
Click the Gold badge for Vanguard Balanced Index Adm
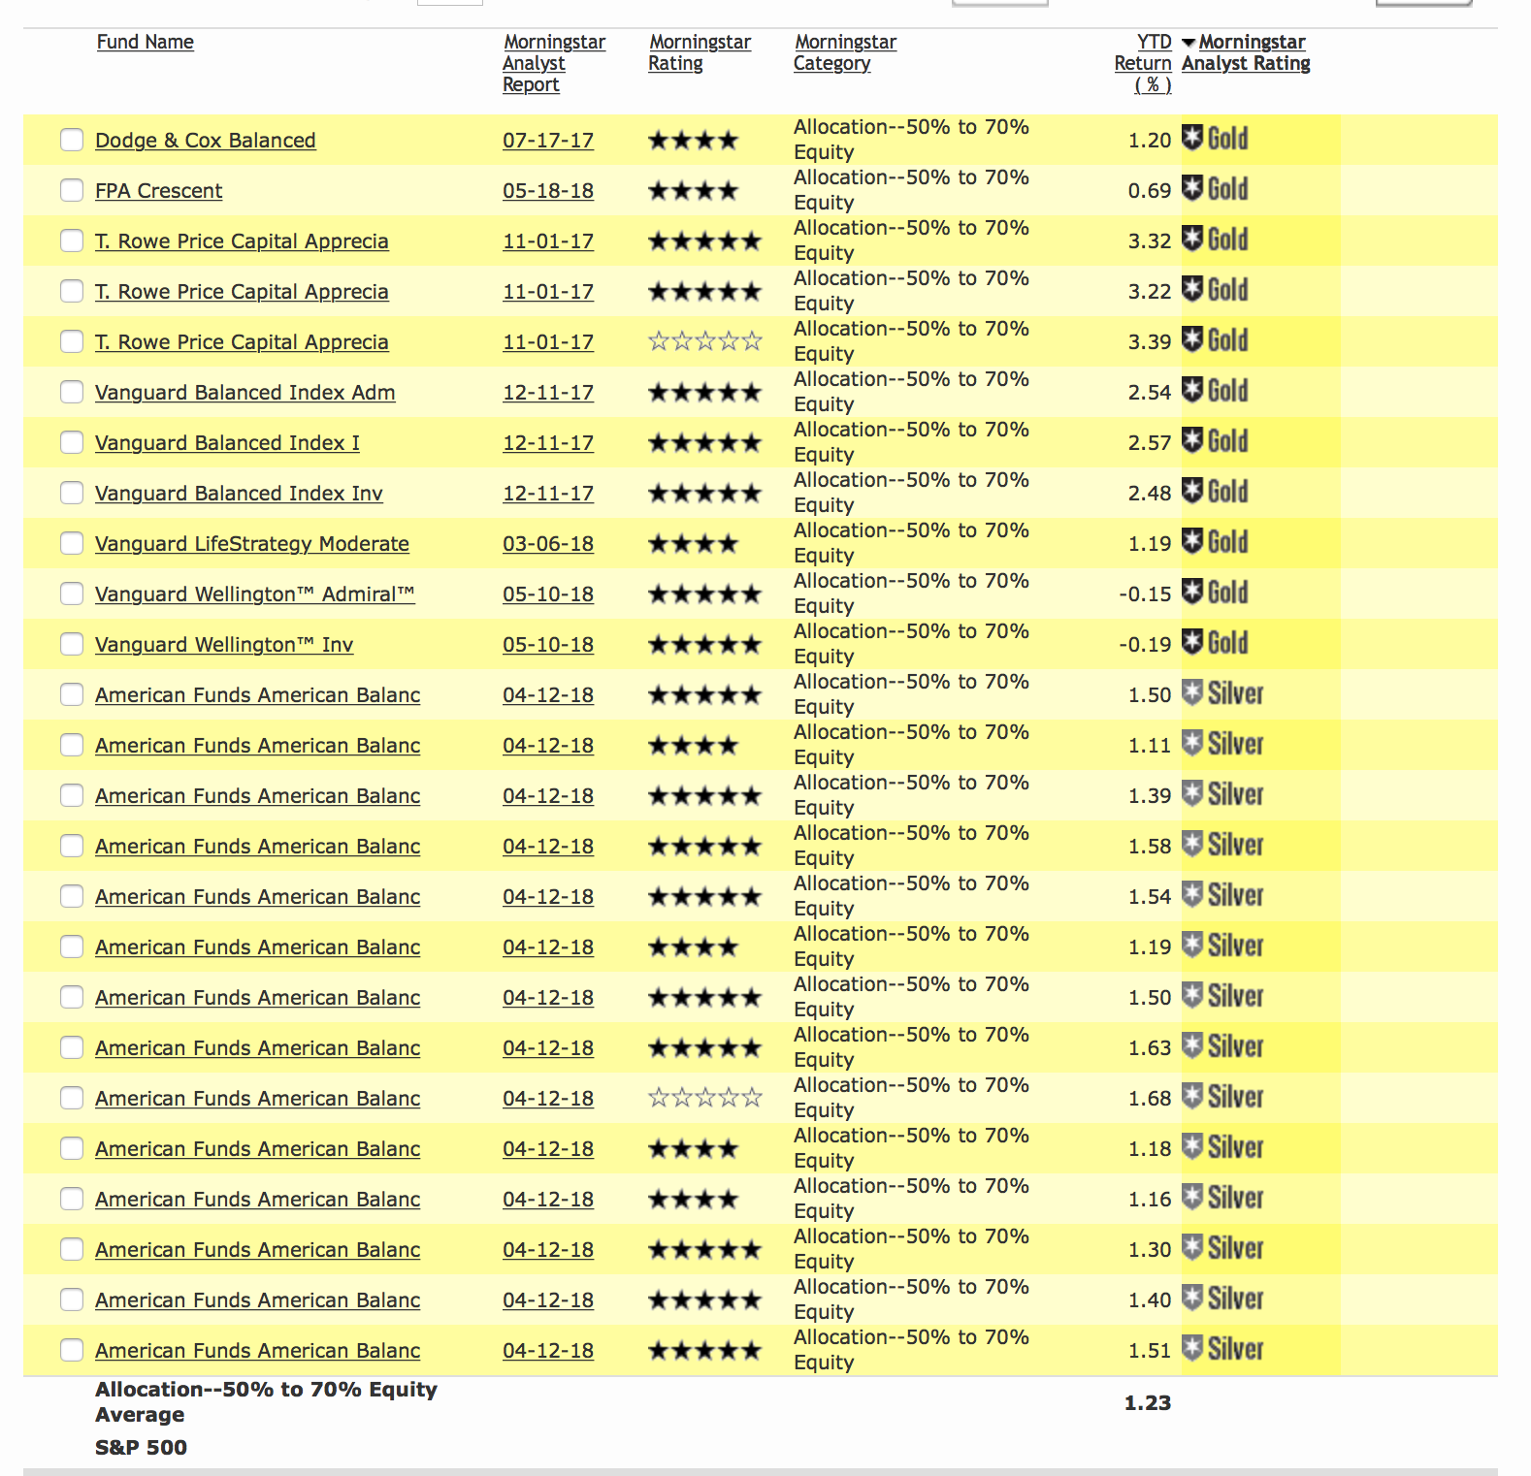click(x=1215, y=391)
